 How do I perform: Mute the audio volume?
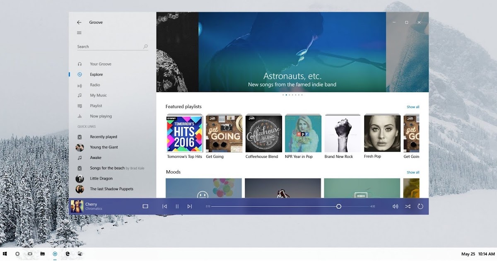pyautogui.click(x=395, y=206)
